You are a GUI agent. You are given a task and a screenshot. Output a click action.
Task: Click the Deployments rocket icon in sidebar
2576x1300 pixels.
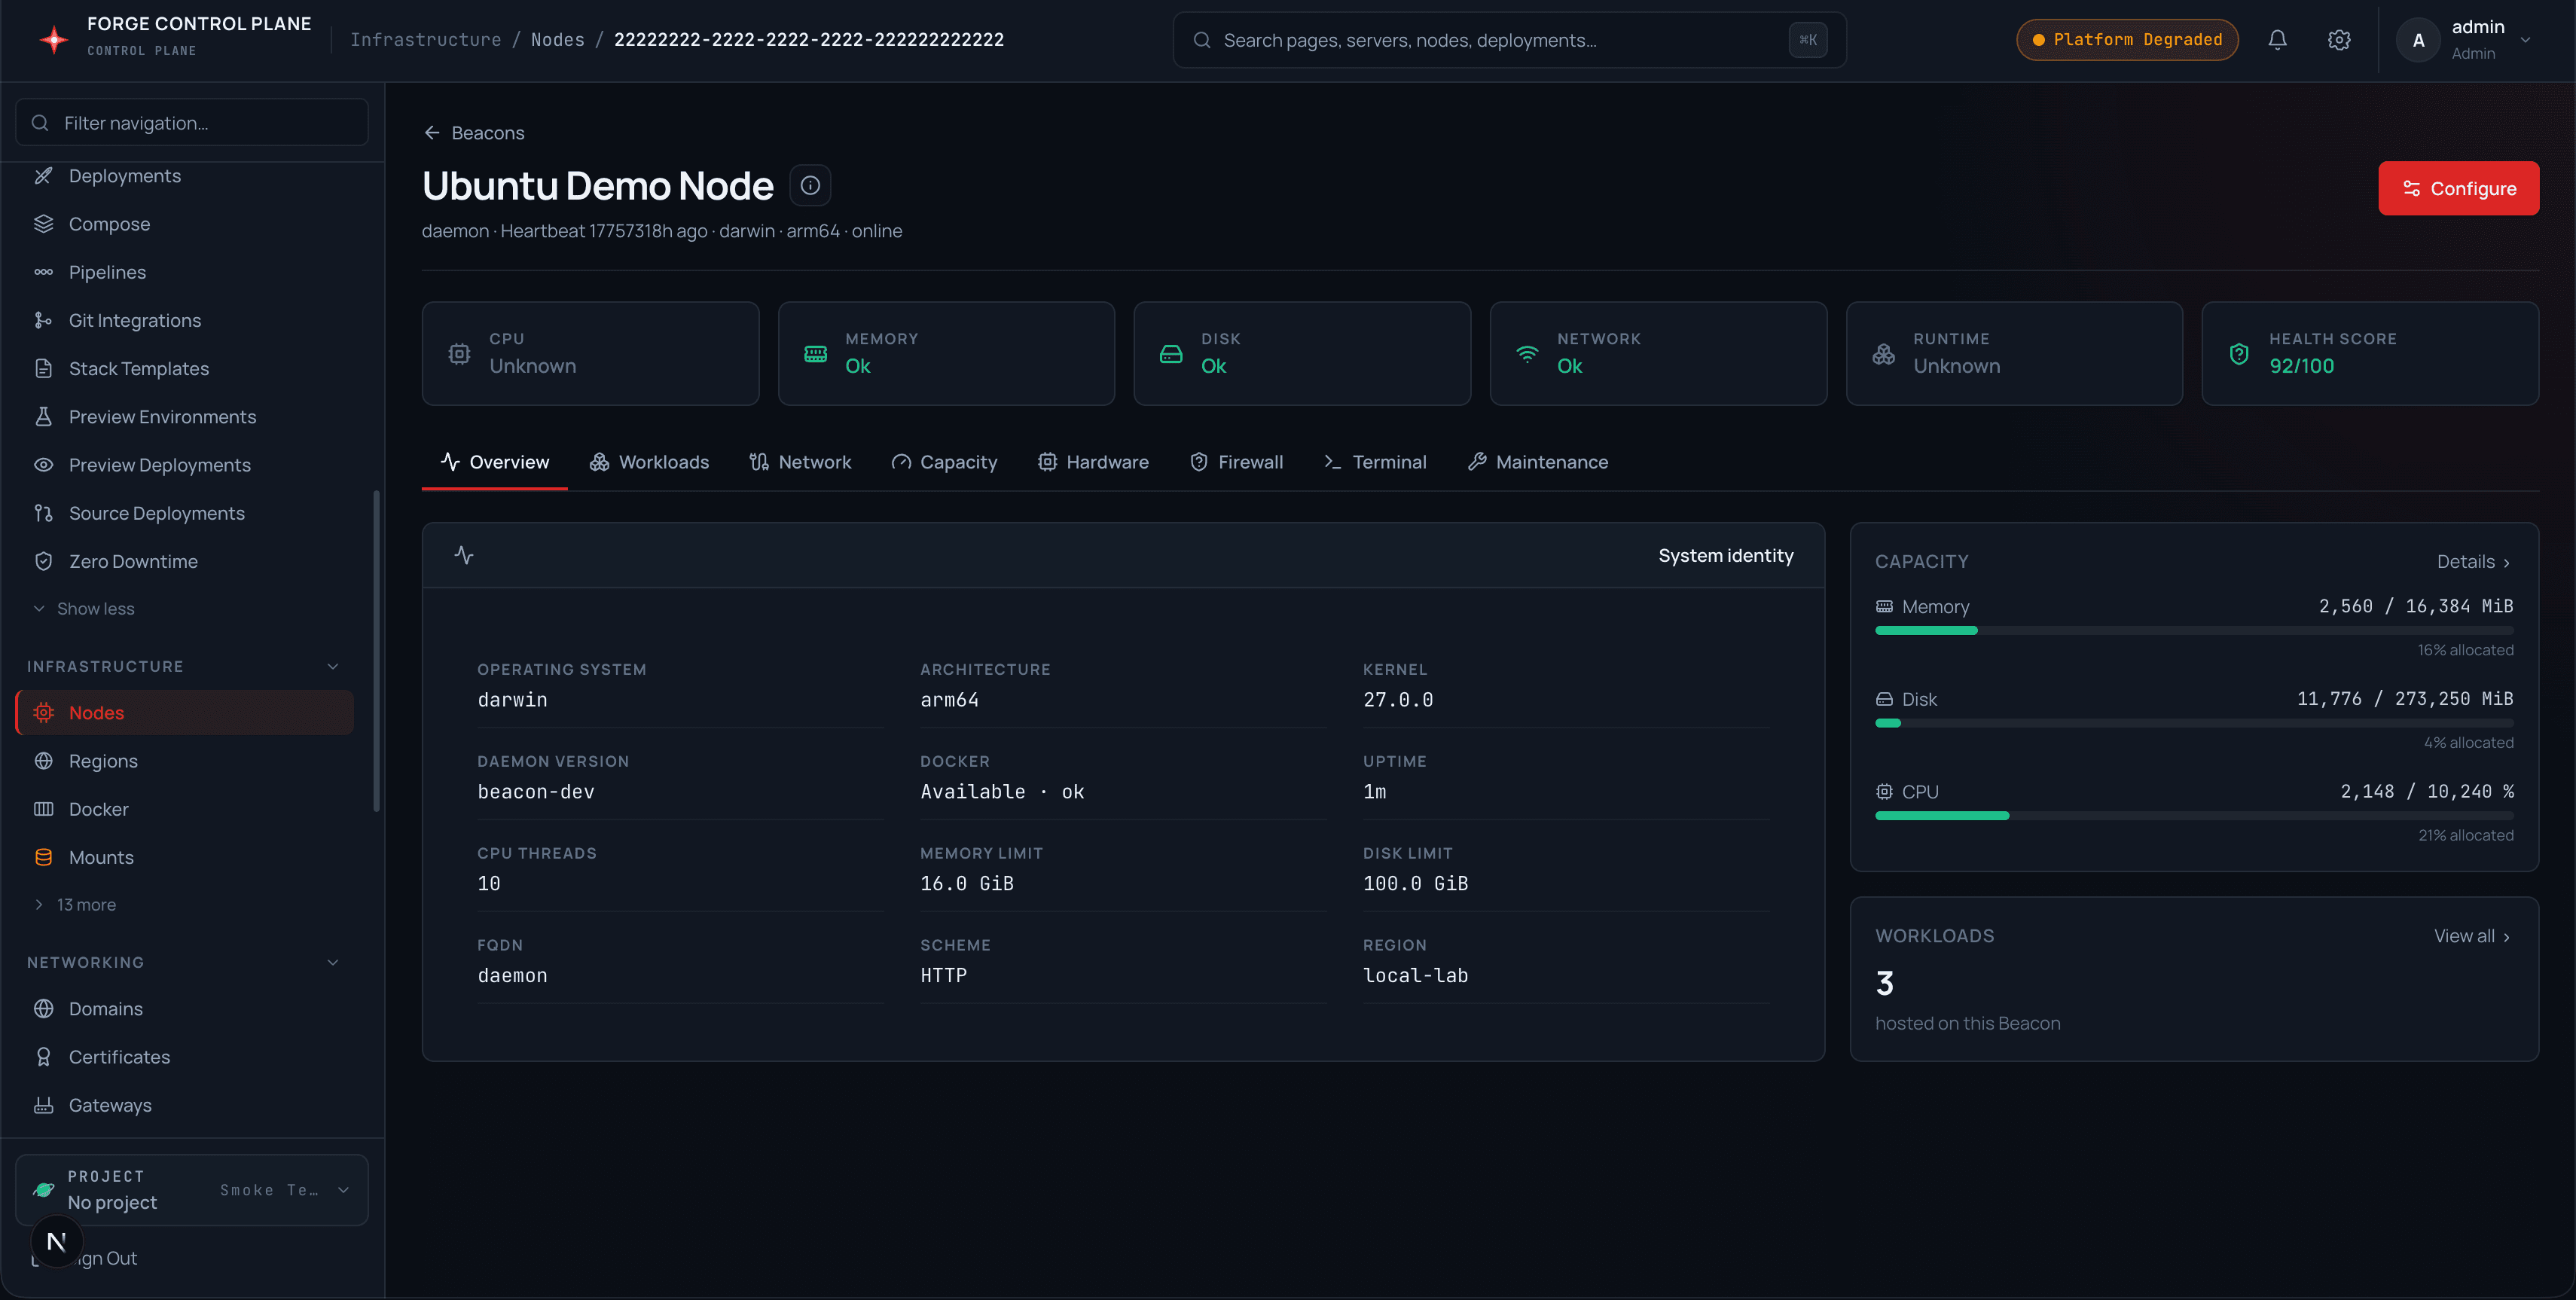(43, 176)
